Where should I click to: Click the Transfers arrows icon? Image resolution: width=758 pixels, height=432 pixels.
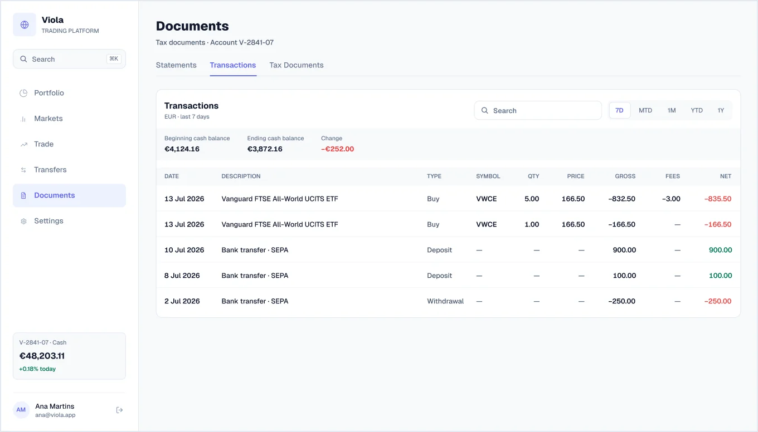point(23,170)
